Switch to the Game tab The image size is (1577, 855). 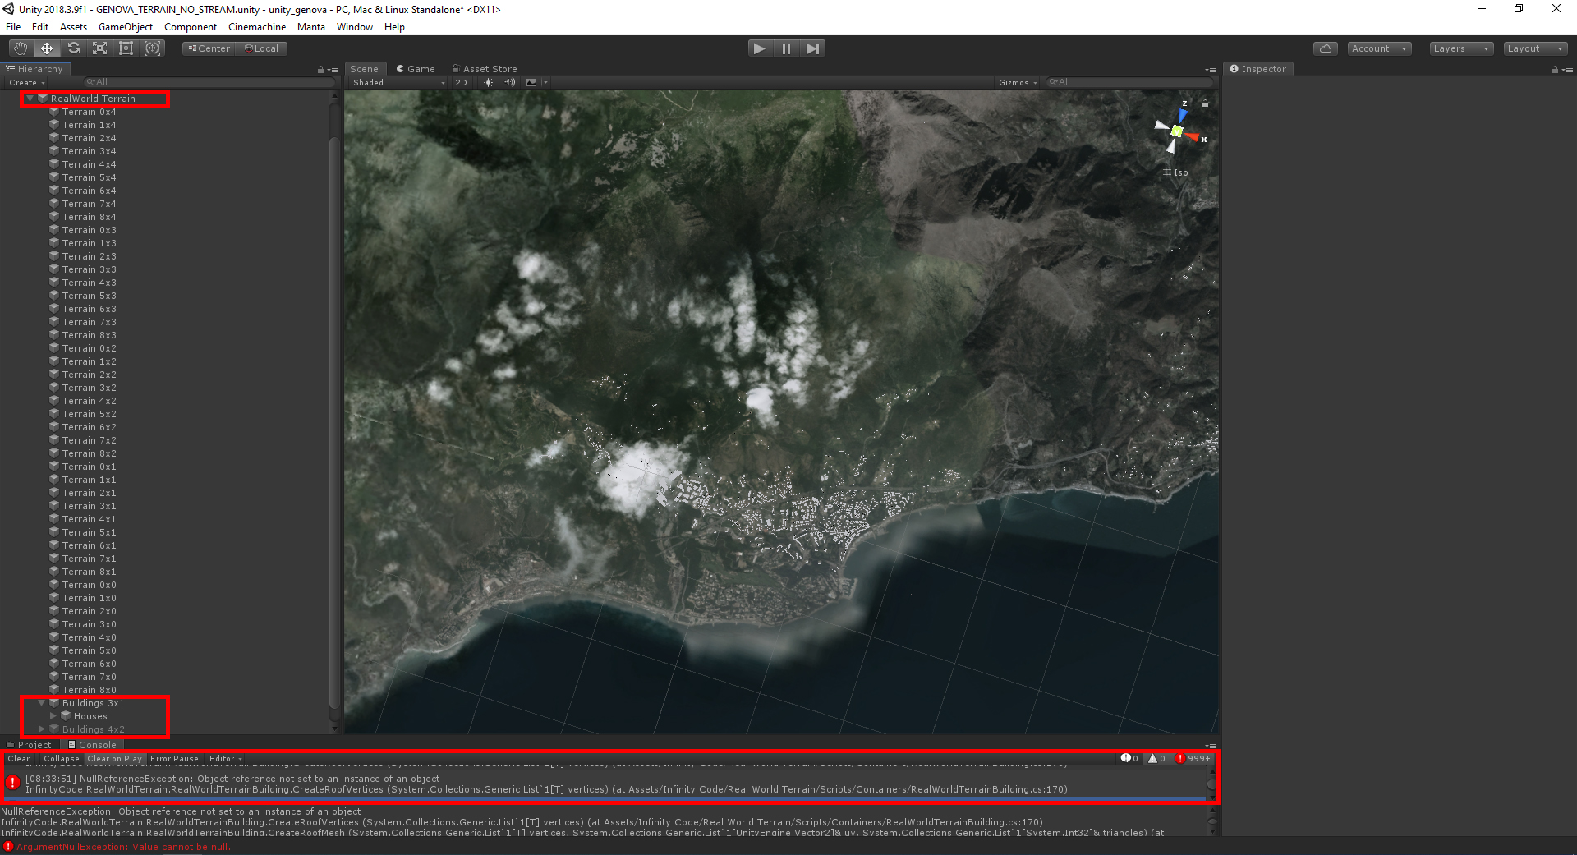click(416, 69)
